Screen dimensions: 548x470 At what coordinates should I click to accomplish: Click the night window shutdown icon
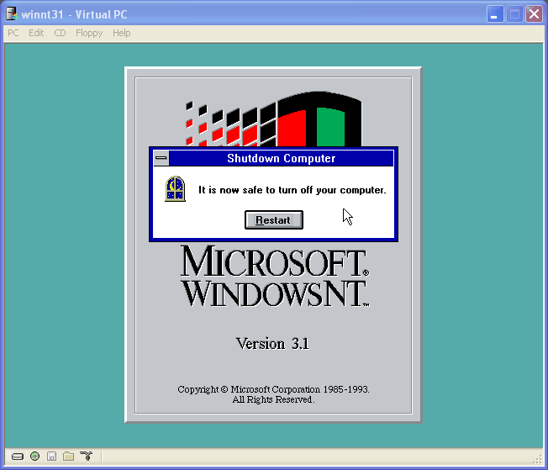(x=175, y=189)
